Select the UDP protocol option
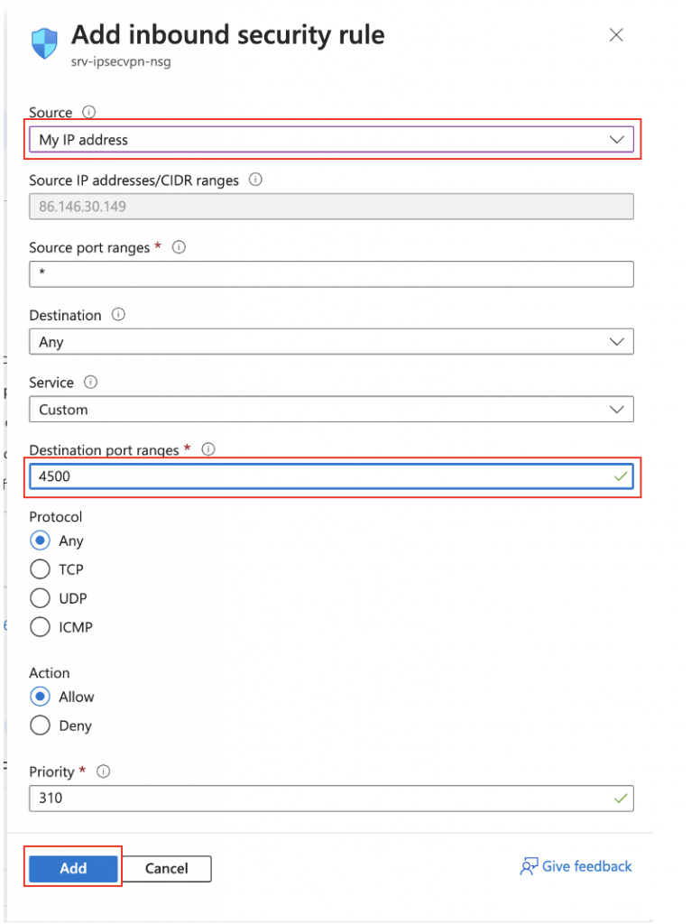This screenshot has height=924, width=691. click(x=40, y=598)
